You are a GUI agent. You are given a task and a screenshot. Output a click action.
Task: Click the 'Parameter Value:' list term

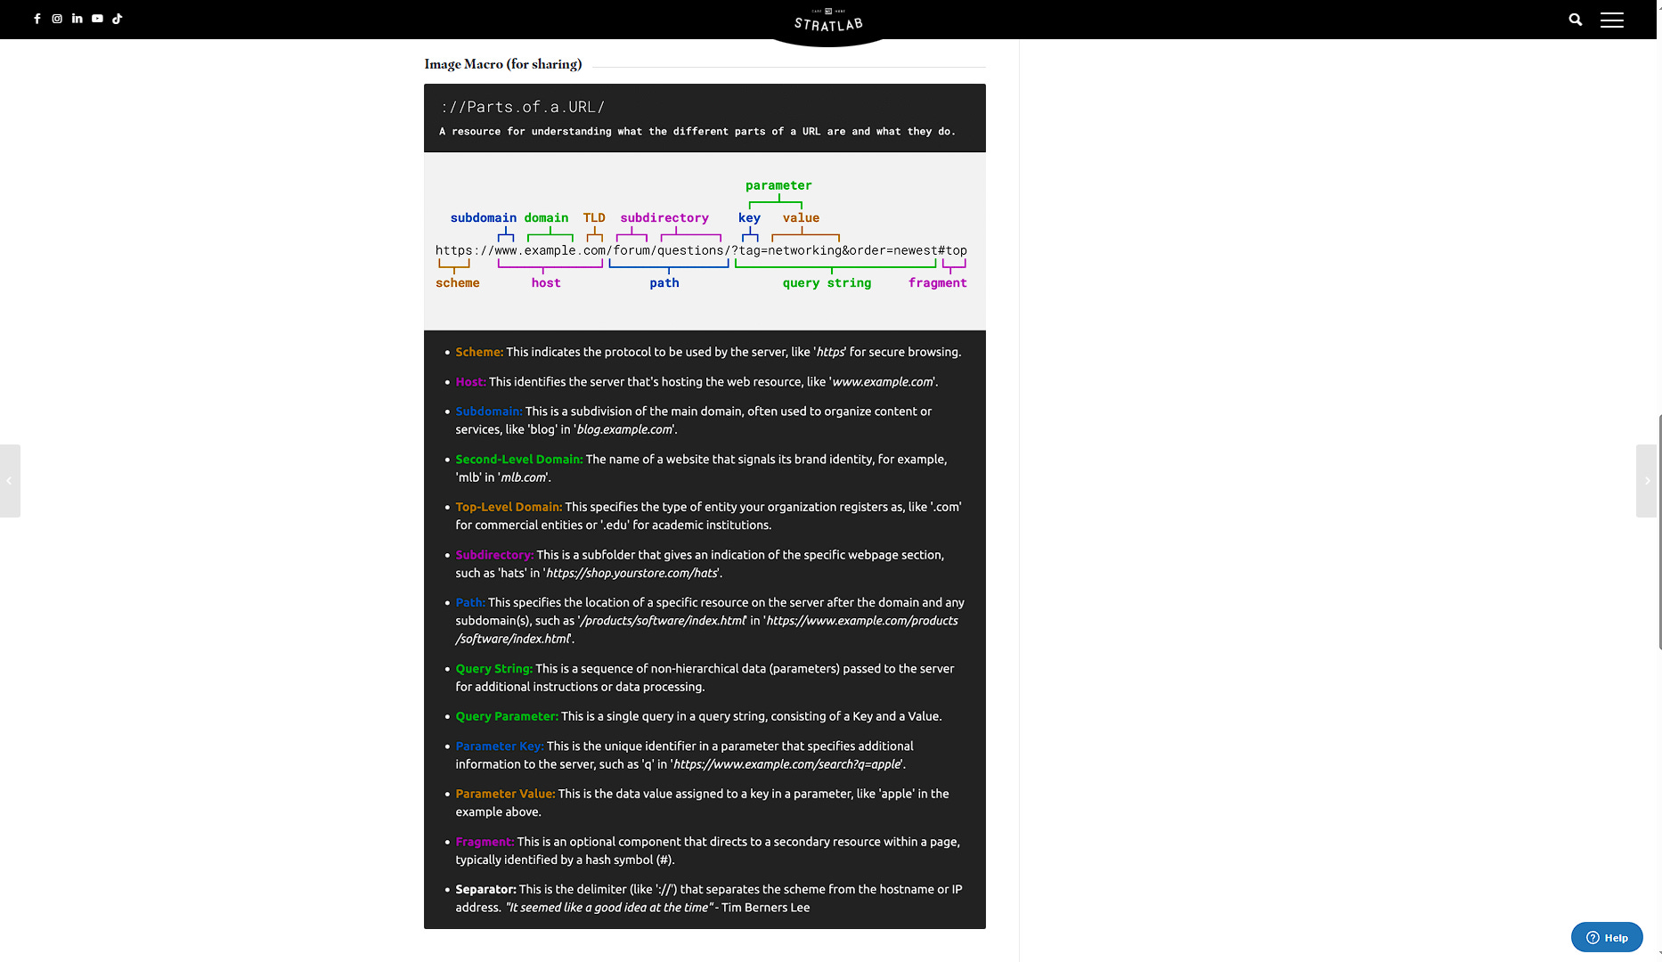505,794
